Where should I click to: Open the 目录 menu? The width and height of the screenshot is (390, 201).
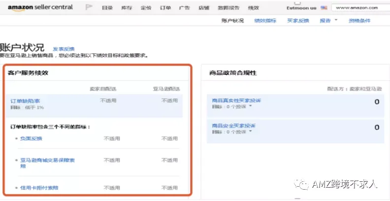pyautogui.click(x=107, y=8)
